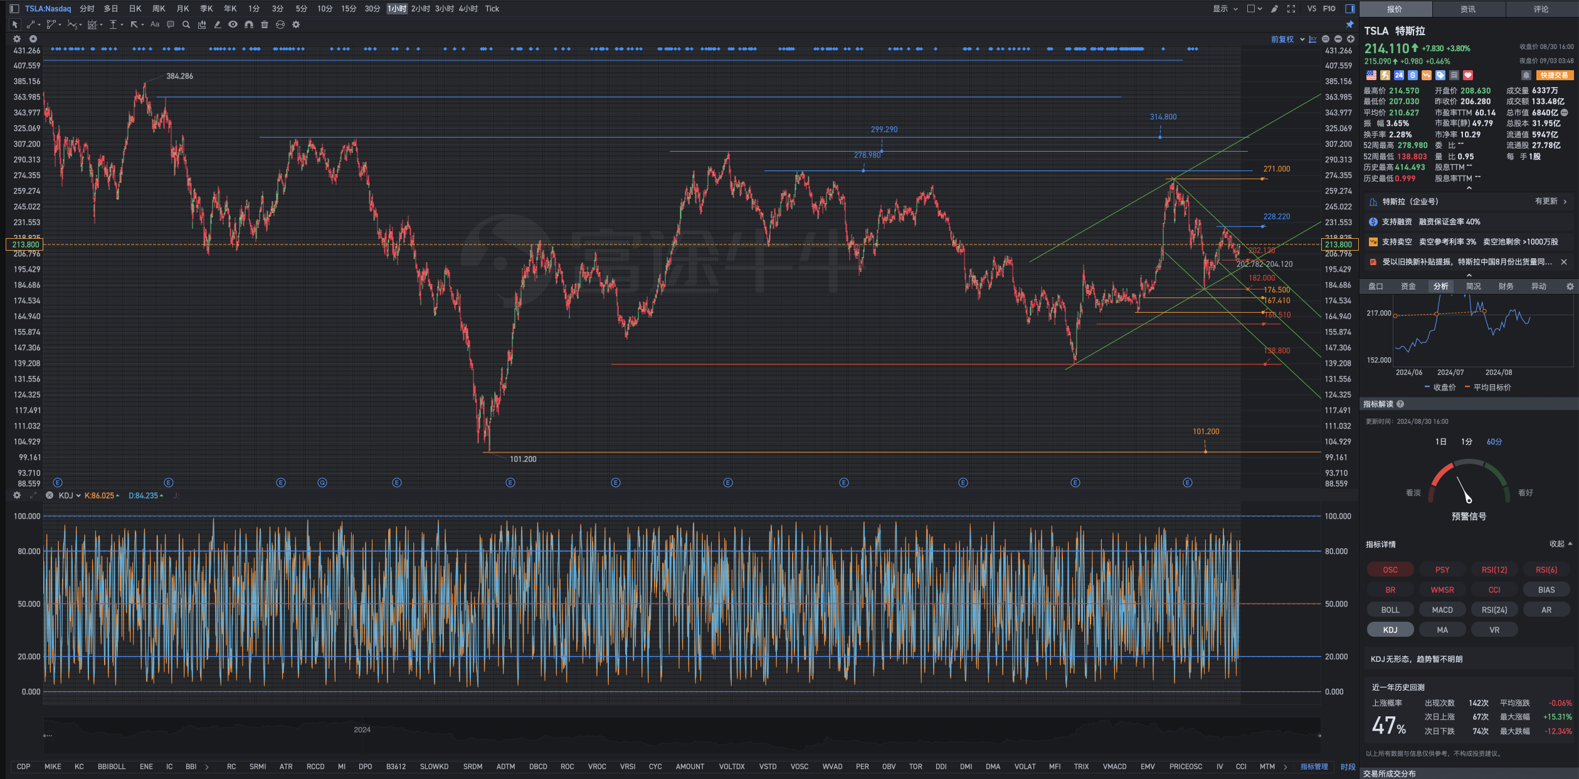Open the F10 company info
The image size is (1579, 779).
1329,8
